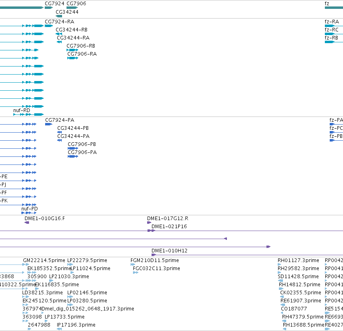Click the CG7906-RA transcript label
The width and height of the screenshot is (343, 331).
click(82, 54)
